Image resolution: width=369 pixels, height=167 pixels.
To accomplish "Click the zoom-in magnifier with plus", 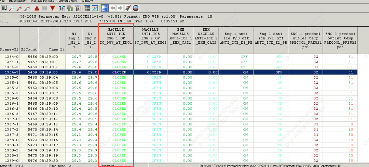I will 19,8.
